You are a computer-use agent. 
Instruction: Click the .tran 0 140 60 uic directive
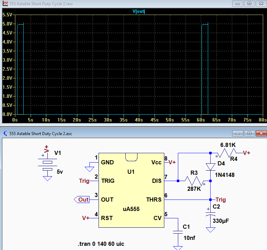coord(101,244)
